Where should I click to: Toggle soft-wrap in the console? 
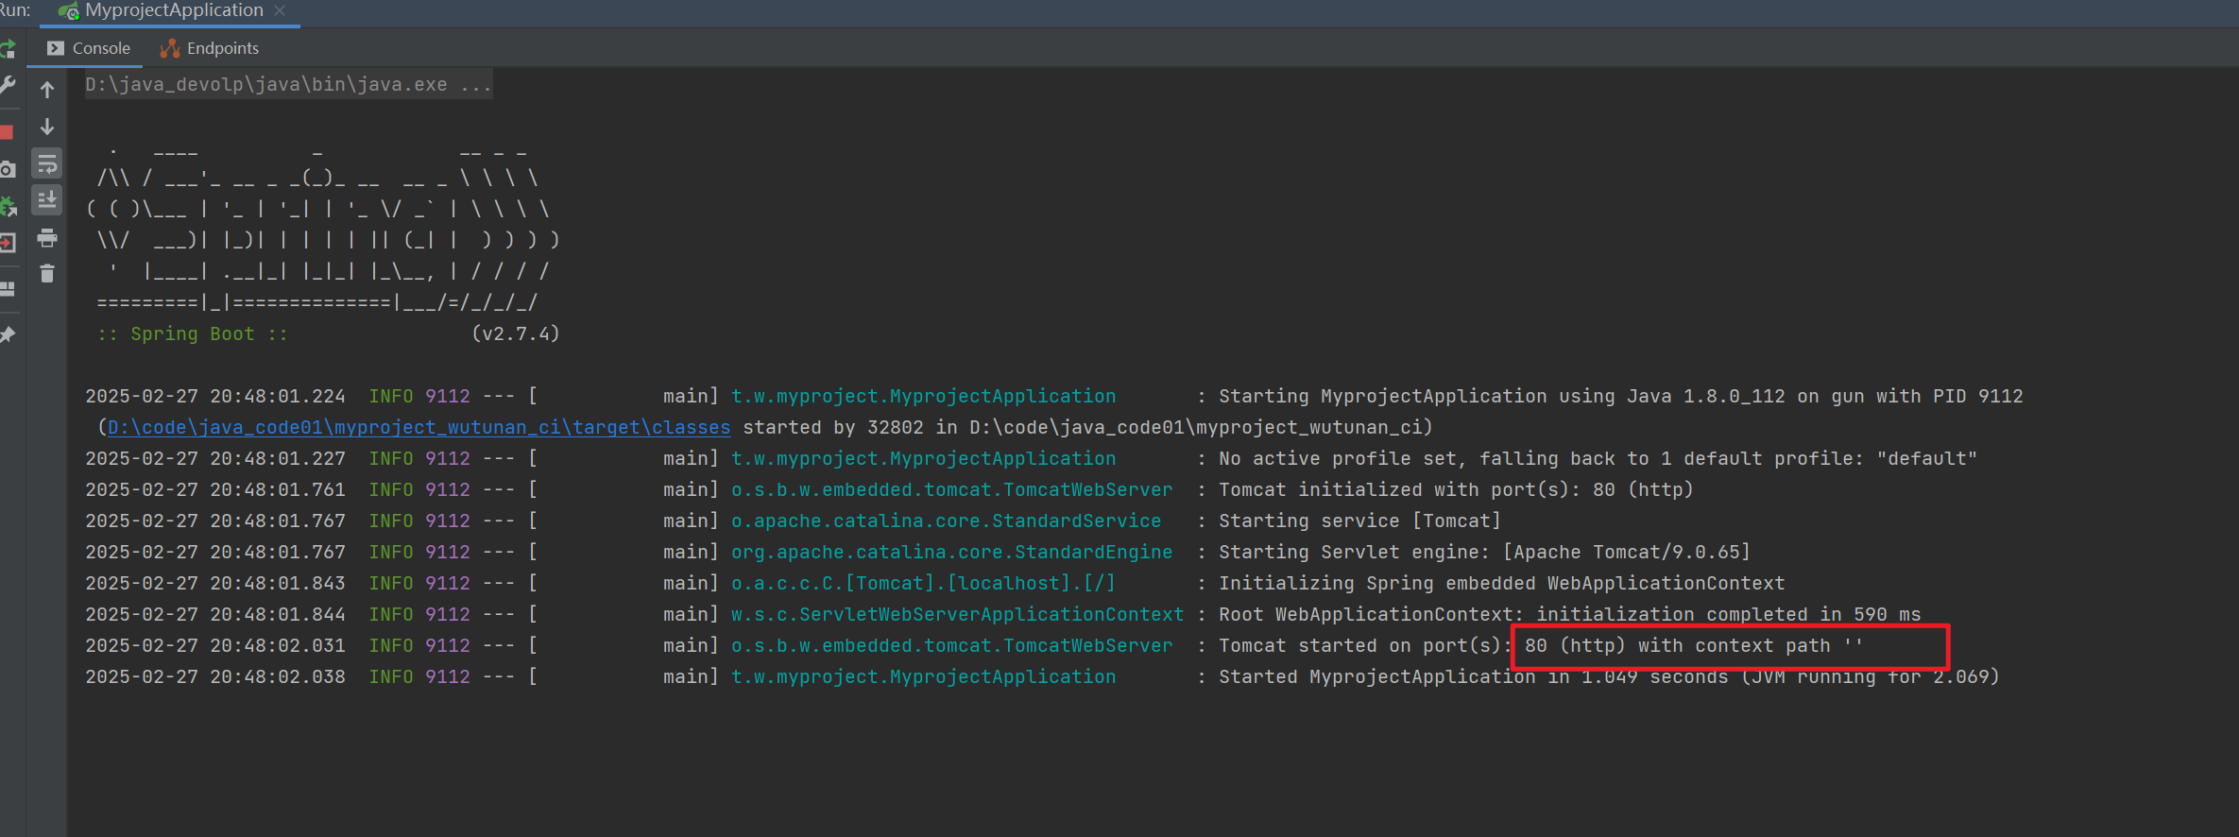[x=47, y=163]
